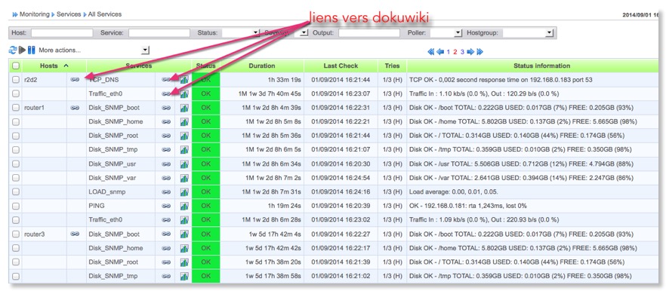View graph icon for router3 Disk_SNMP_home

(x=184, y=248)
